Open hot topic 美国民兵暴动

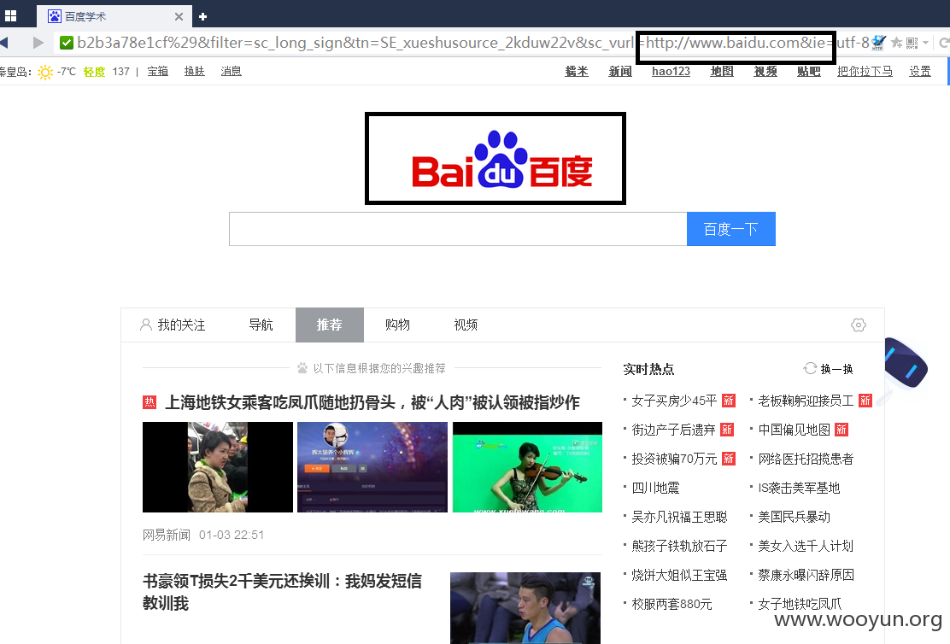pos(795,517)
